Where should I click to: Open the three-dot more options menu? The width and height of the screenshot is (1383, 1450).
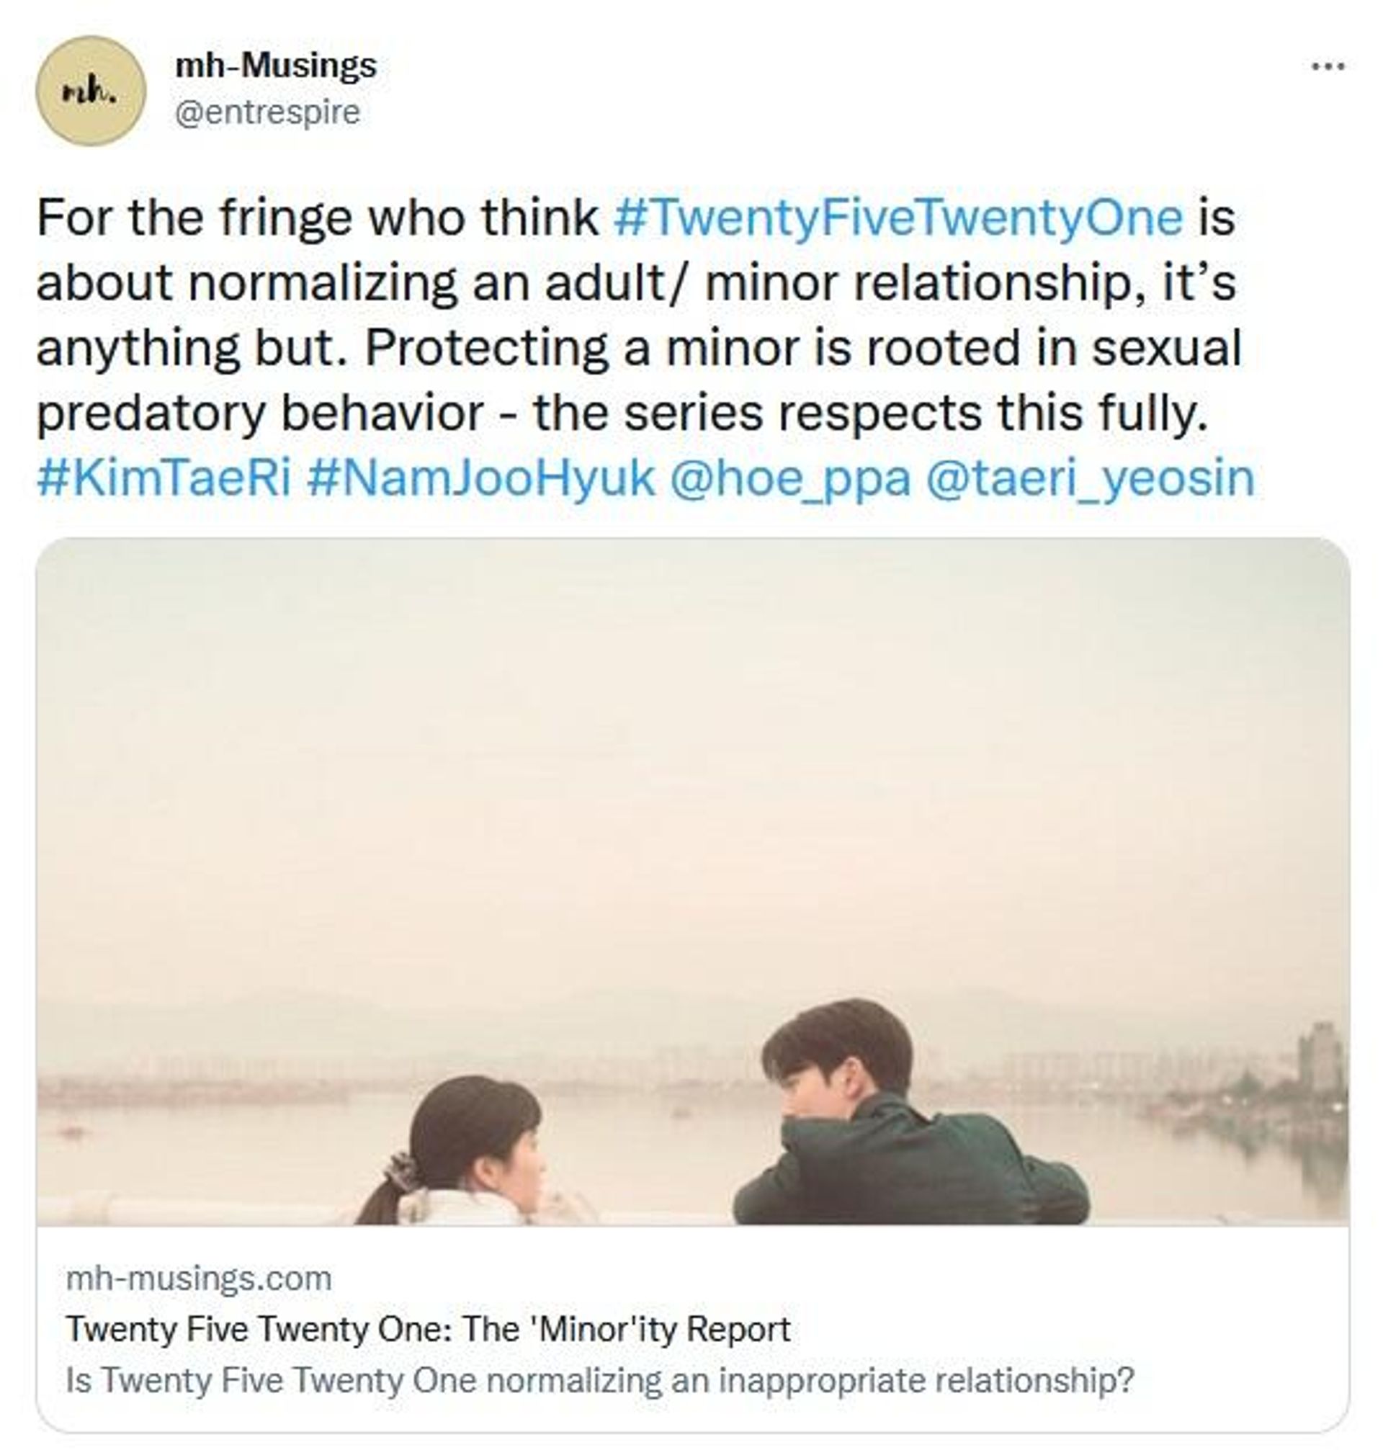click(x=1328, y=66)
